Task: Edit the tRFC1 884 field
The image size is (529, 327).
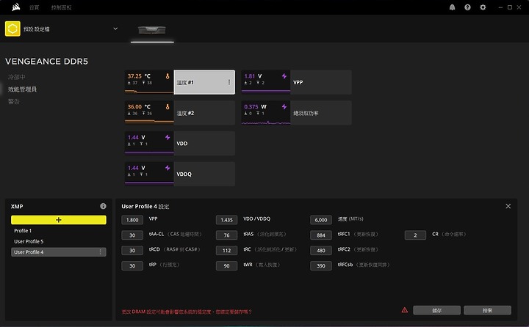Action: 321,235
